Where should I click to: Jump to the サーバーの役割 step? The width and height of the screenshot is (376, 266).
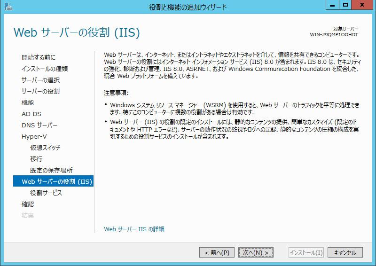coord(40,91)
